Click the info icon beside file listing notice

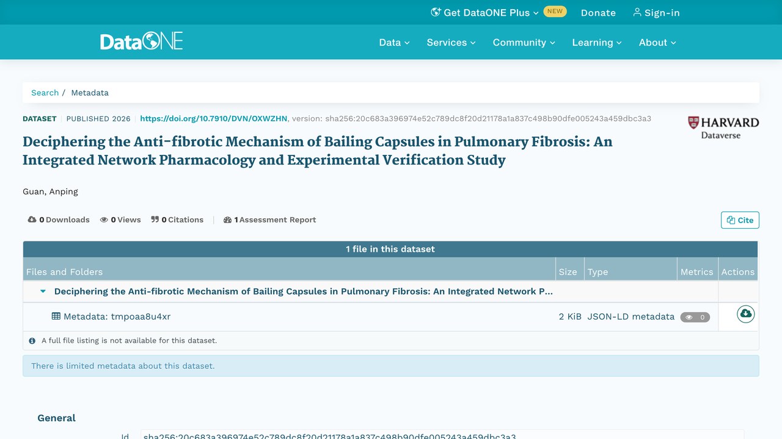(32, 341)
